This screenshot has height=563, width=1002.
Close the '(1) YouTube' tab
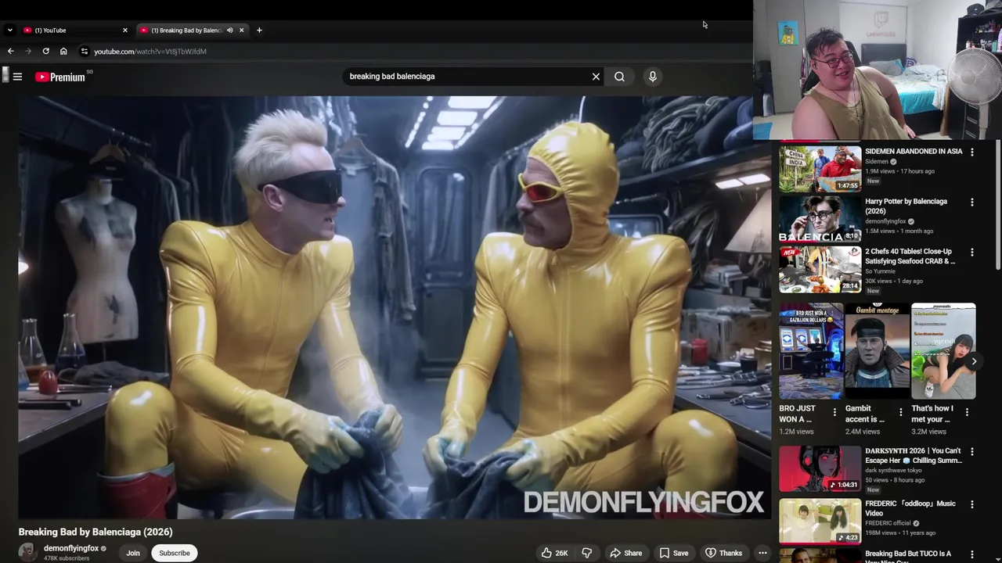tap(124, 30)
